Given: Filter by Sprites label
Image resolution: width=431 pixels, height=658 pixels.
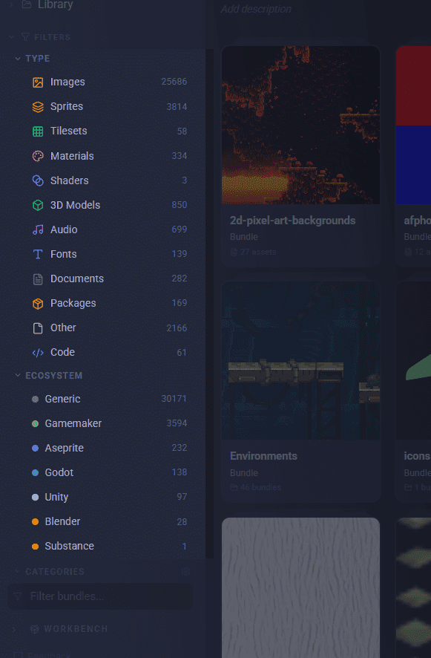Looking at the screenshot, I should (x=67, y=107).
